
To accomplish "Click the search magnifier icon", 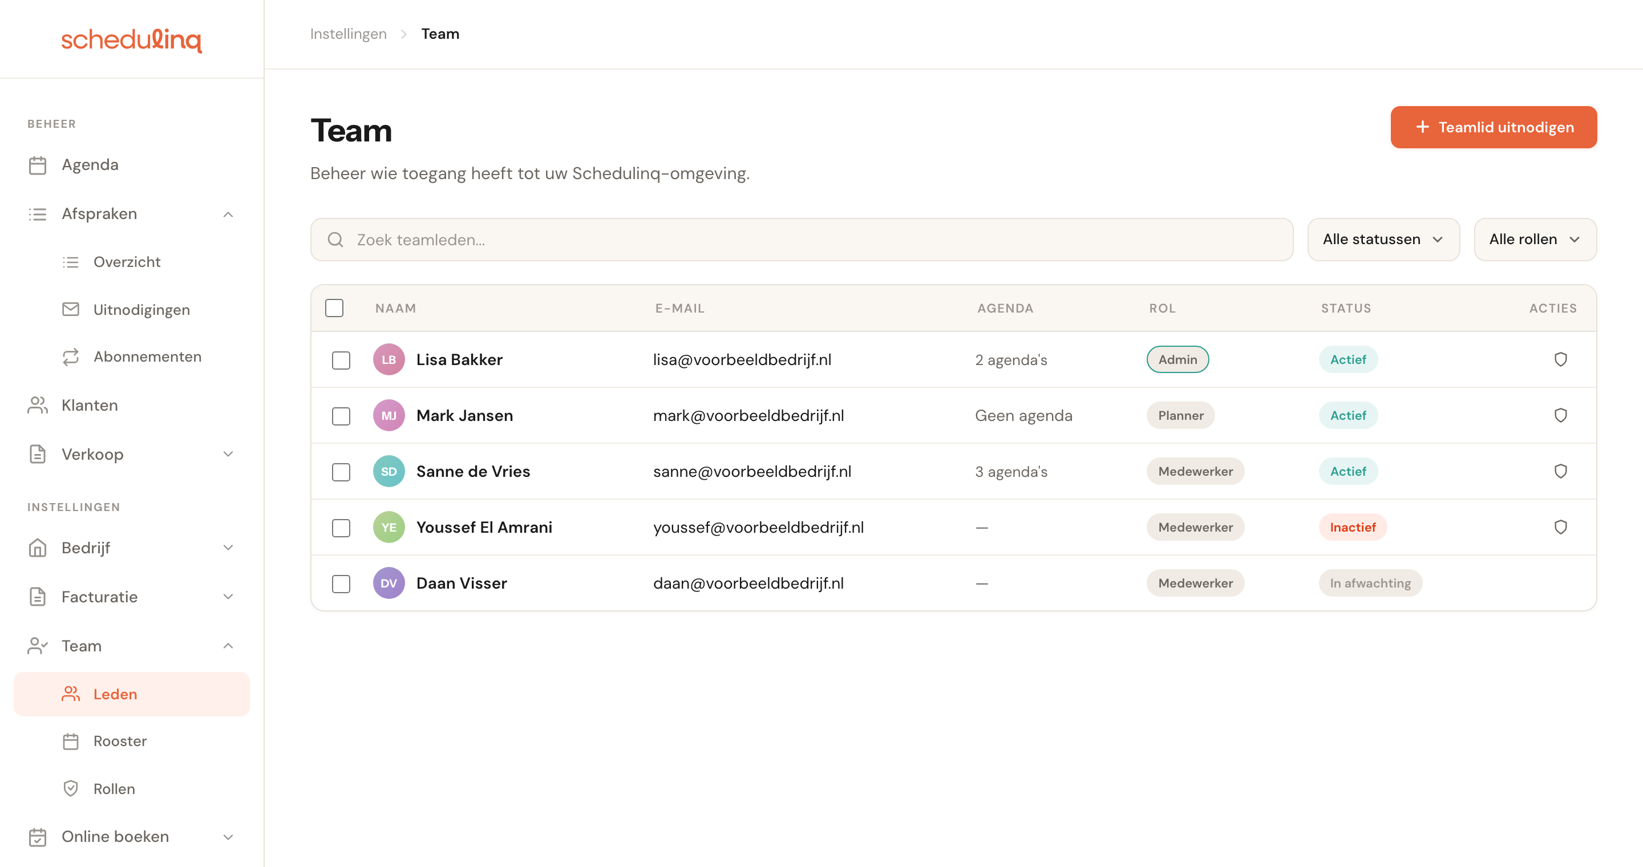I will 335,240.
